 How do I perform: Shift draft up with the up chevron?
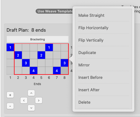coord(31,93)
